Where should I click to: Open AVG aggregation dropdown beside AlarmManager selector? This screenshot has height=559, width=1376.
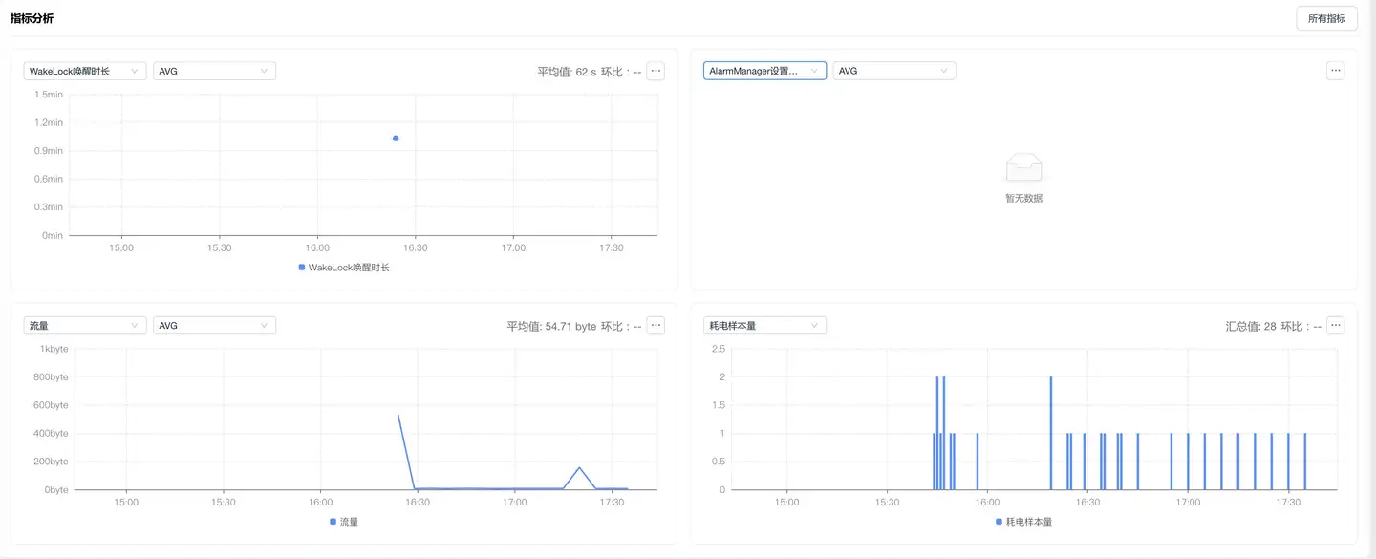click(894, 71)
